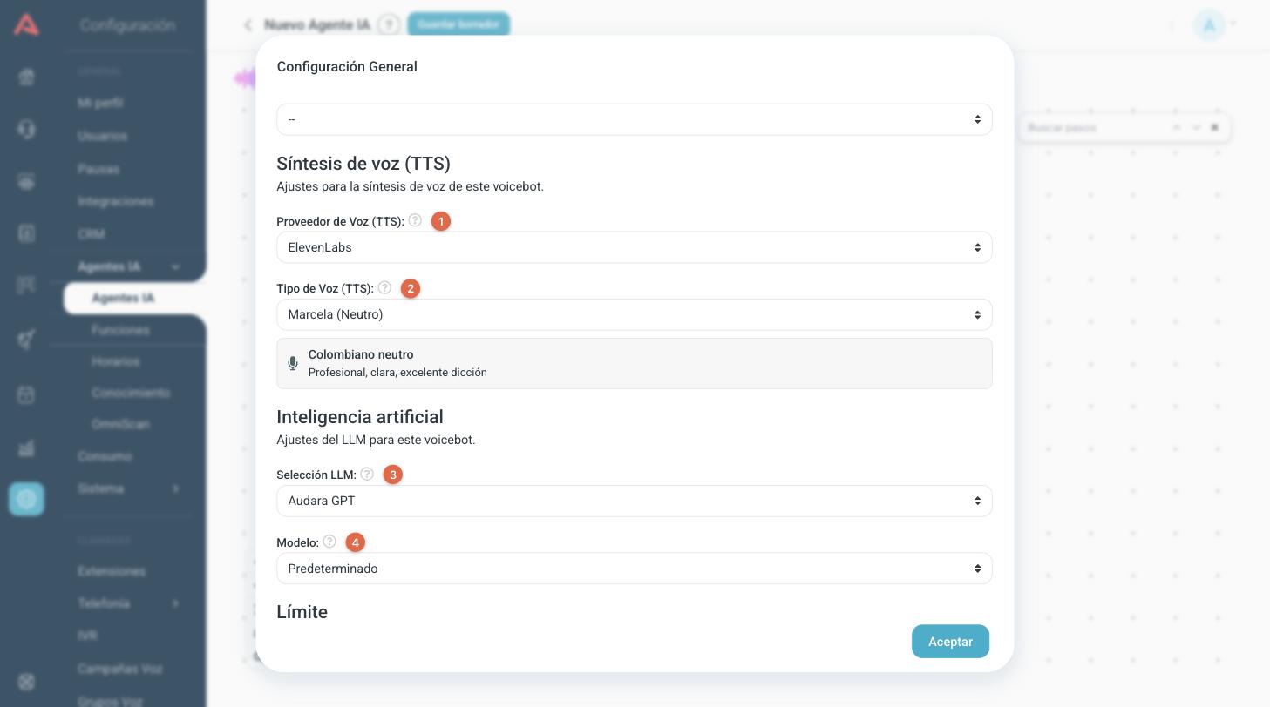This screenshot has height=707, width=1270.
Task: Open Campañas Voz in the sidebar
Action: tap(119, 669)
